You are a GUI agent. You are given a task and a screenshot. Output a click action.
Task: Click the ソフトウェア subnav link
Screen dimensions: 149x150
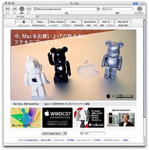66,25
